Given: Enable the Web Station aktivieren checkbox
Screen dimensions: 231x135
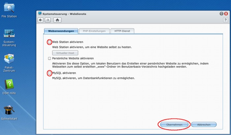Looking at the screenshot, I should click(49, 42).
